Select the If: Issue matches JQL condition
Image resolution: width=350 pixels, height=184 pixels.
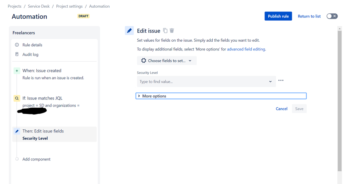point(42,98)
